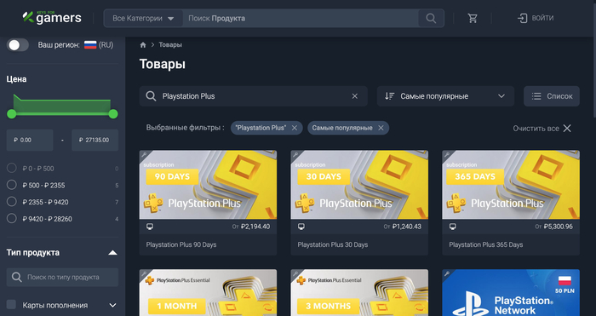
Task: Open the shopping cart
Action: point(473,18)
